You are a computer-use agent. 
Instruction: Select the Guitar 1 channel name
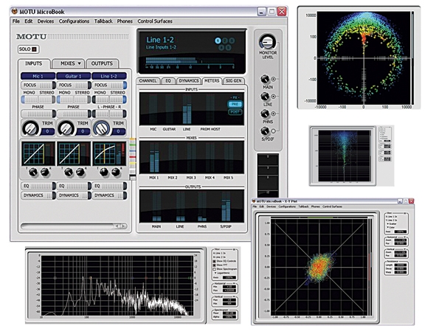pyautogui.click(x=74, y=76)
